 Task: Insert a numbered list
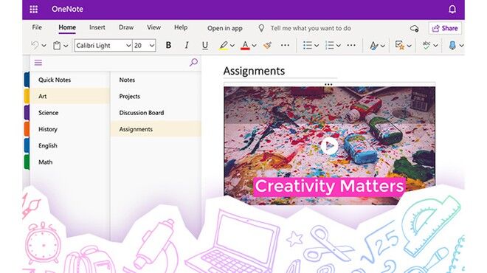[330, 45]
